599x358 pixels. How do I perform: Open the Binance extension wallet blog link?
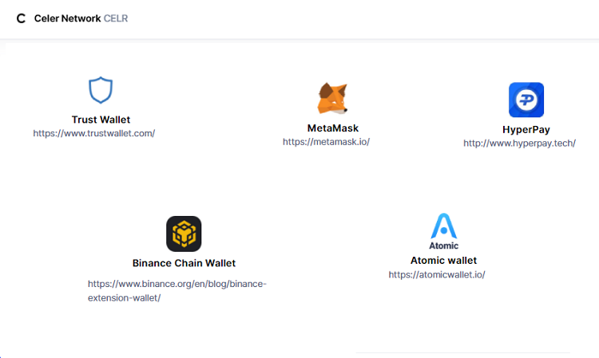[177, 283]
